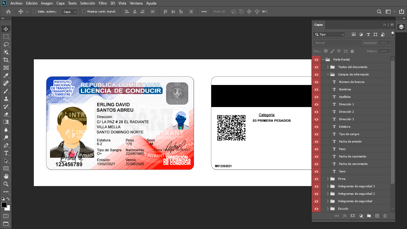The height and width of the screenshot is (229, 407).
Task: Open the Ventana menu
Action: [x=136, y=3]
